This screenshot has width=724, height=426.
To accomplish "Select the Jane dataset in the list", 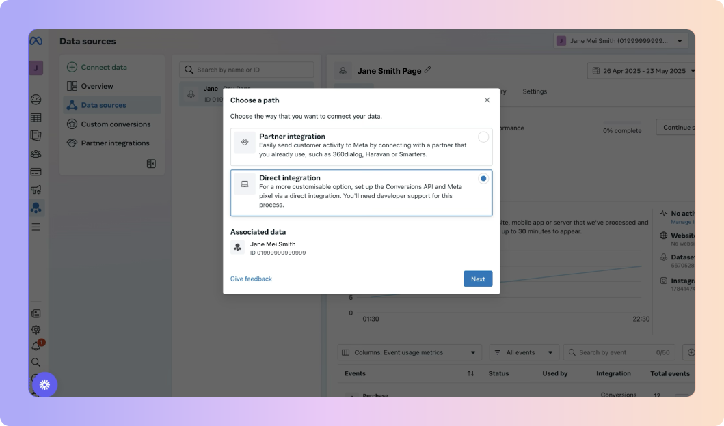I will (x=247, y=94).
